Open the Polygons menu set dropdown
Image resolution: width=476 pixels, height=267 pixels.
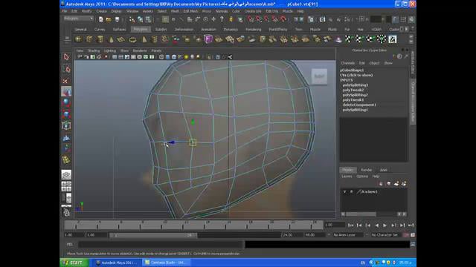(78, 19)
